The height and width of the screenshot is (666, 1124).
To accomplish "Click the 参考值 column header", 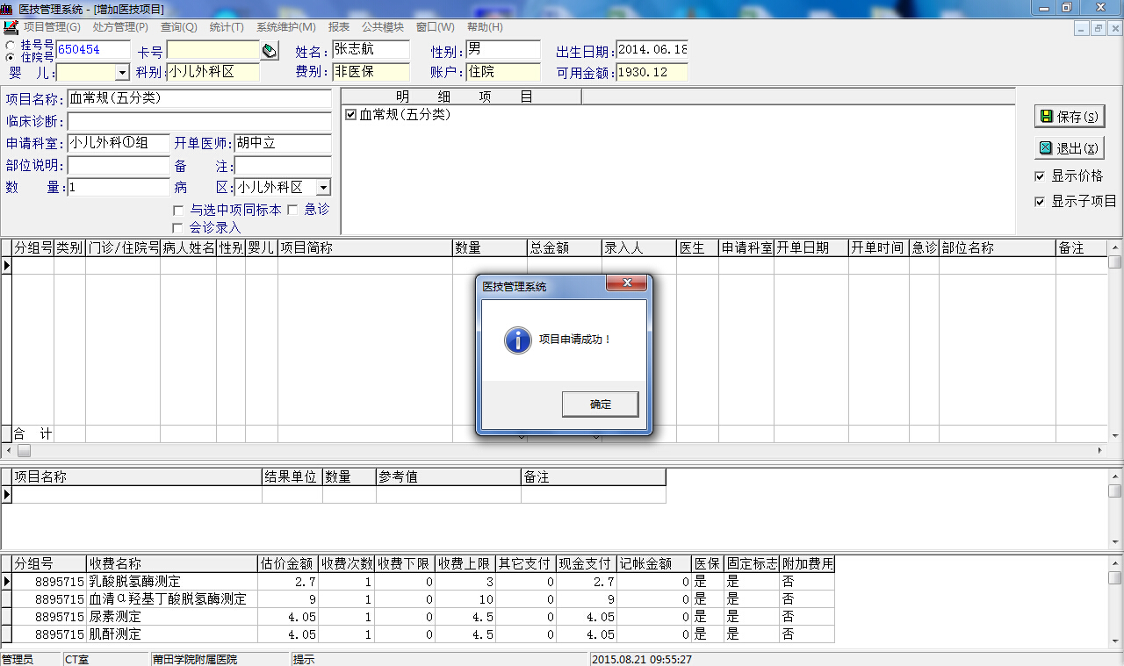I will click(x=448, y=477).
